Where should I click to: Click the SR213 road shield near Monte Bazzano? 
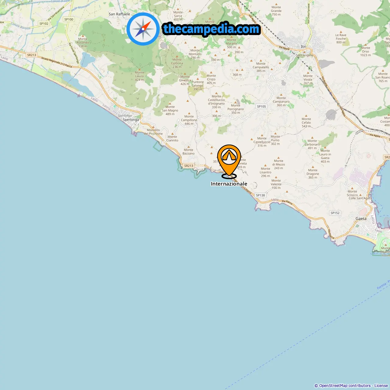(x=189, y=166)
